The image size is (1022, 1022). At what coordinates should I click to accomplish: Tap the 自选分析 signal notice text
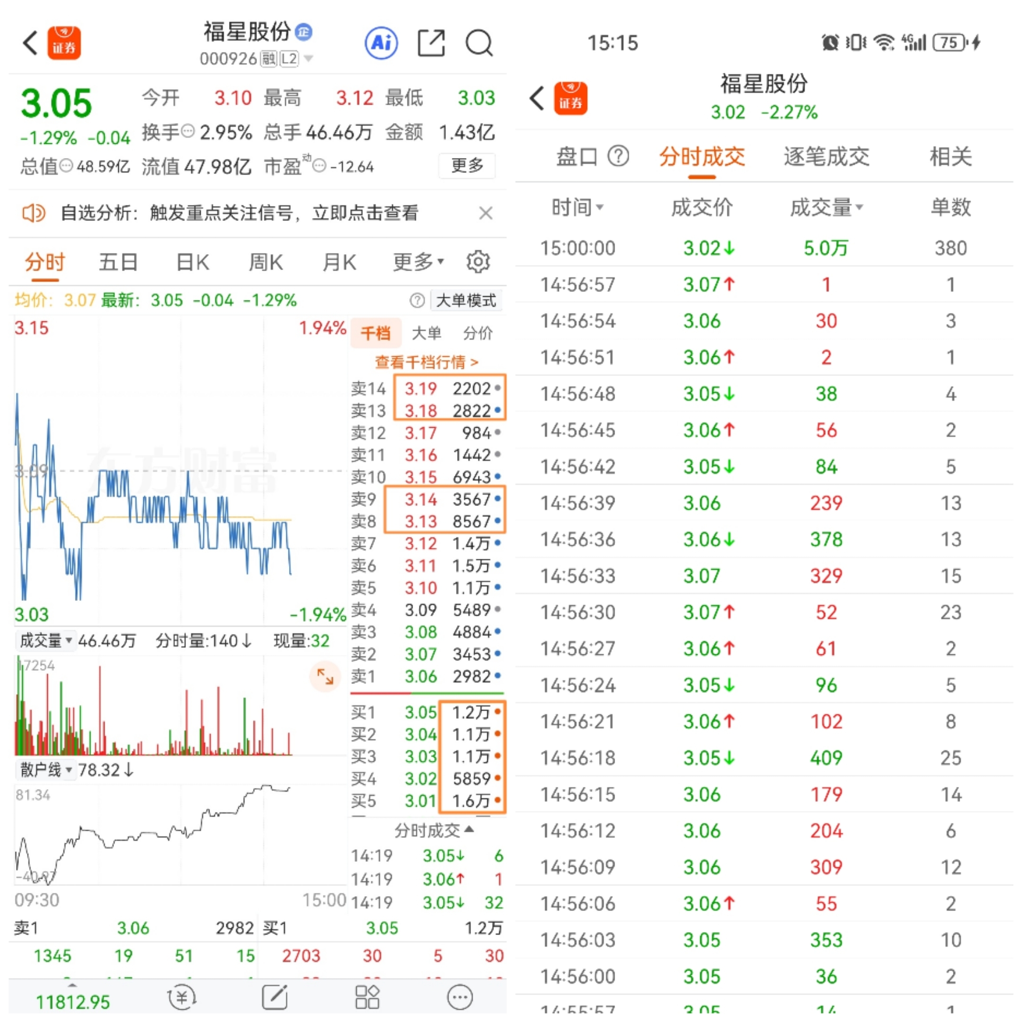coord(239,212)
